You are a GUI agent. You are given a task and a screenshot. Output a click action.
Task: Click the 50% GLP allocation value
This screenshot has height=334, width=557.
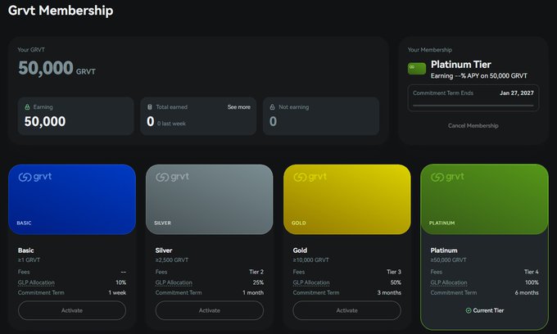pos(396,282)
